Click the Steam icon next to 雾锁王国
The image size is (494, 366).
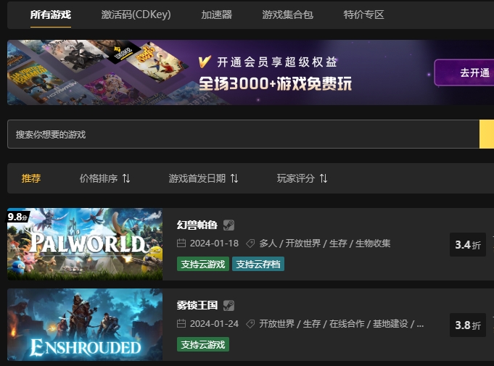(x=229, y=306)
